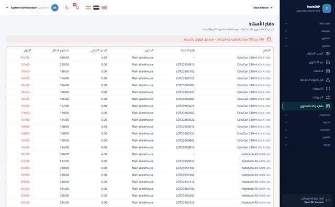Open notifications bell with red badge

tap(77, 8)
